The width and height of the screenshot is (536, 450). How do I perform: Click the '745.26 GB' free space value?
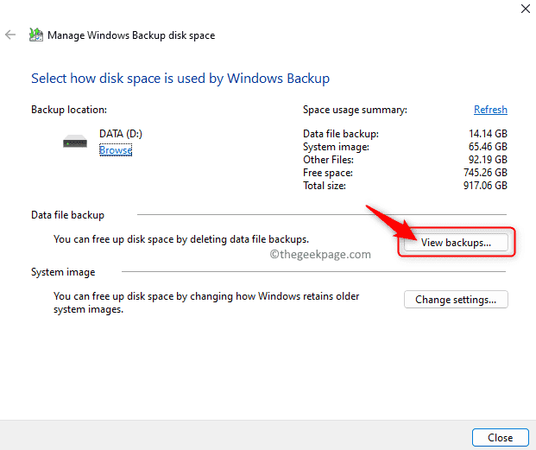coord(485,173)
